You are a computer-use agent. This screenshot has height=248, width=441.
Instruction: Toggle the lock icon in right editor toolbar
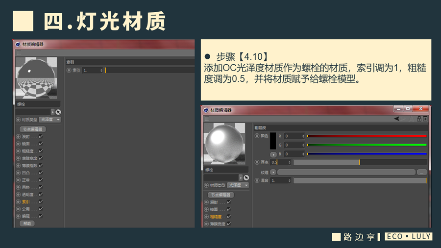(x=419, y=119)
